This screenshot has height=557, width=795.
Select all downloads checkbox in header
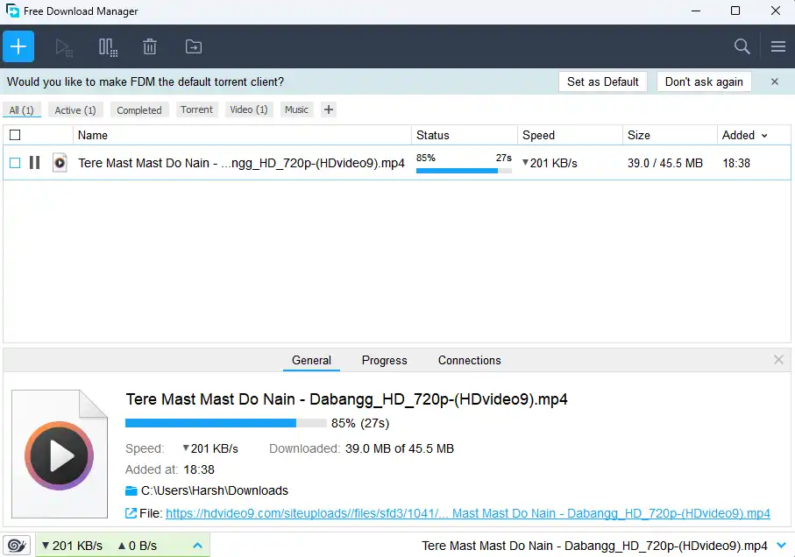click(13, 135)
